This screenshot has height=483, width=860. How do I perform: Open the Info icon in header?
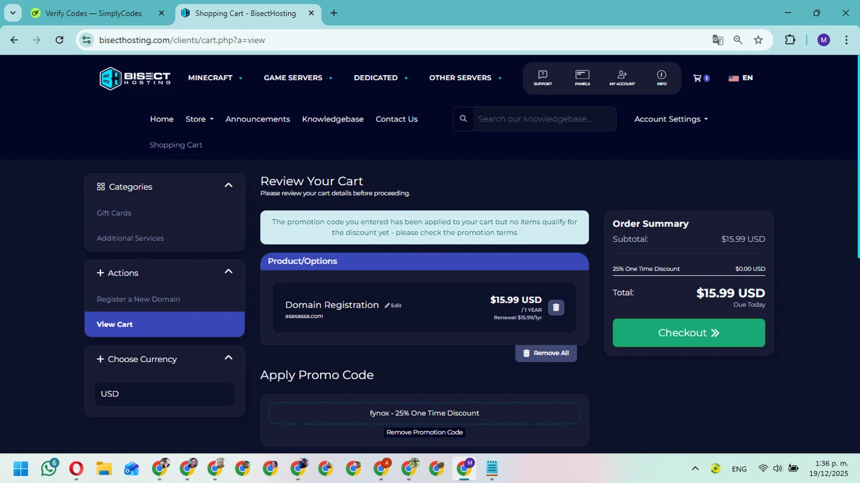click(662, 78)
